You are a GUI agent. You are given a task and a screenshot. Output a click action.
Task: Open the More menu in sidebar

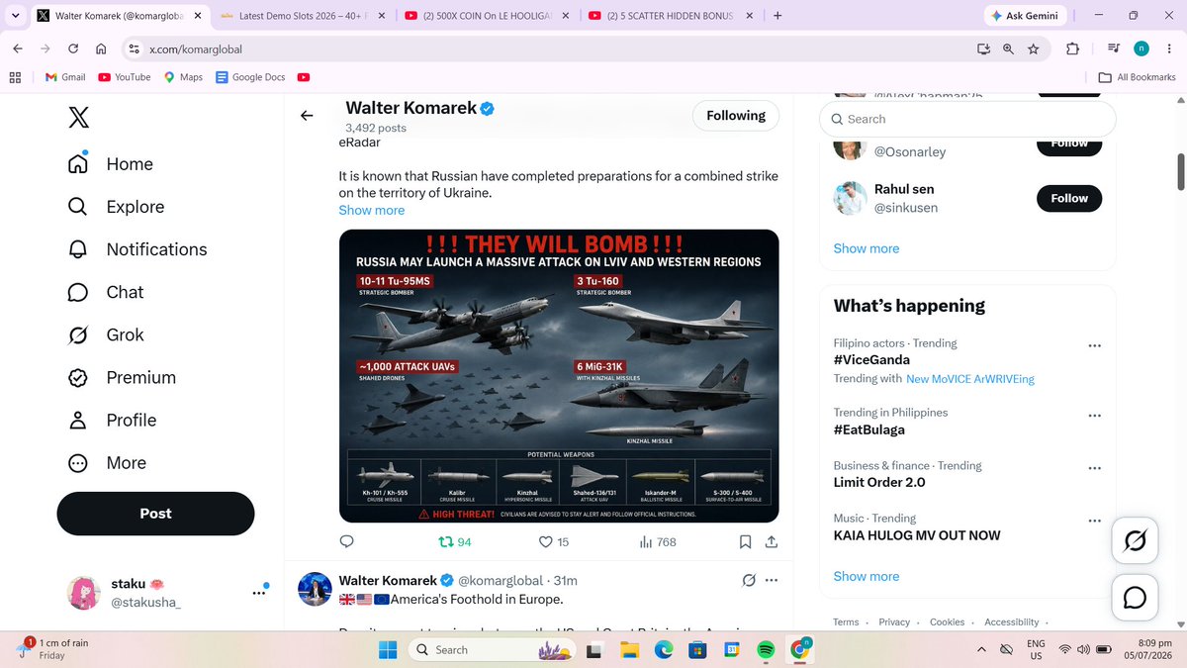click(107, 462)
